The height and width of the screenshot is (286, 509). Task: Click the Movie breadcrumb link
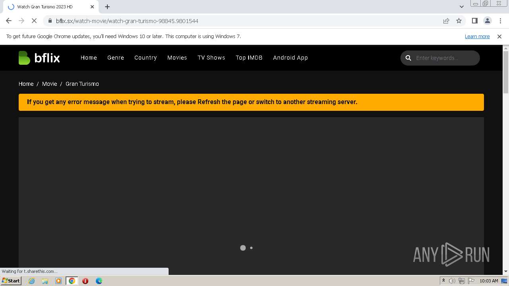pos(49,84)
